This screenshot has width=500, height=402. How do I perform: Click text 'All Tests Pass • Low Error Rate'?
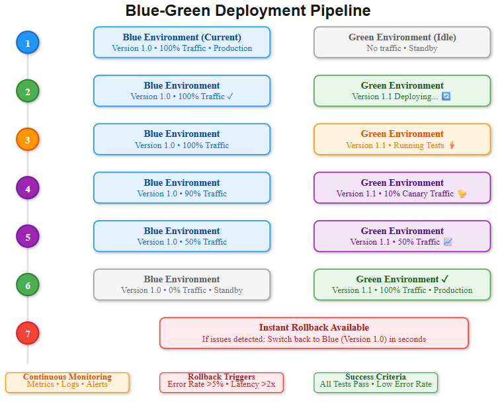[x=376, y=384]
